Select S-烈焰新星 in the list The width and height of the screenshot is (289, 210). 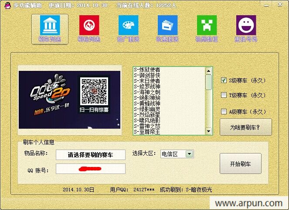tap(147, 115)
